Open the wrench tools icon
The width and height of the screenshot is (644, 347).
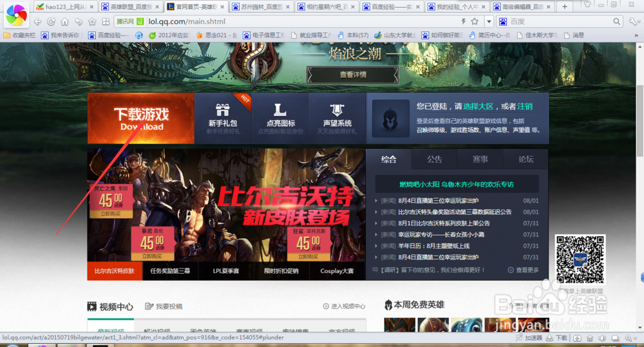coord(633,21)
